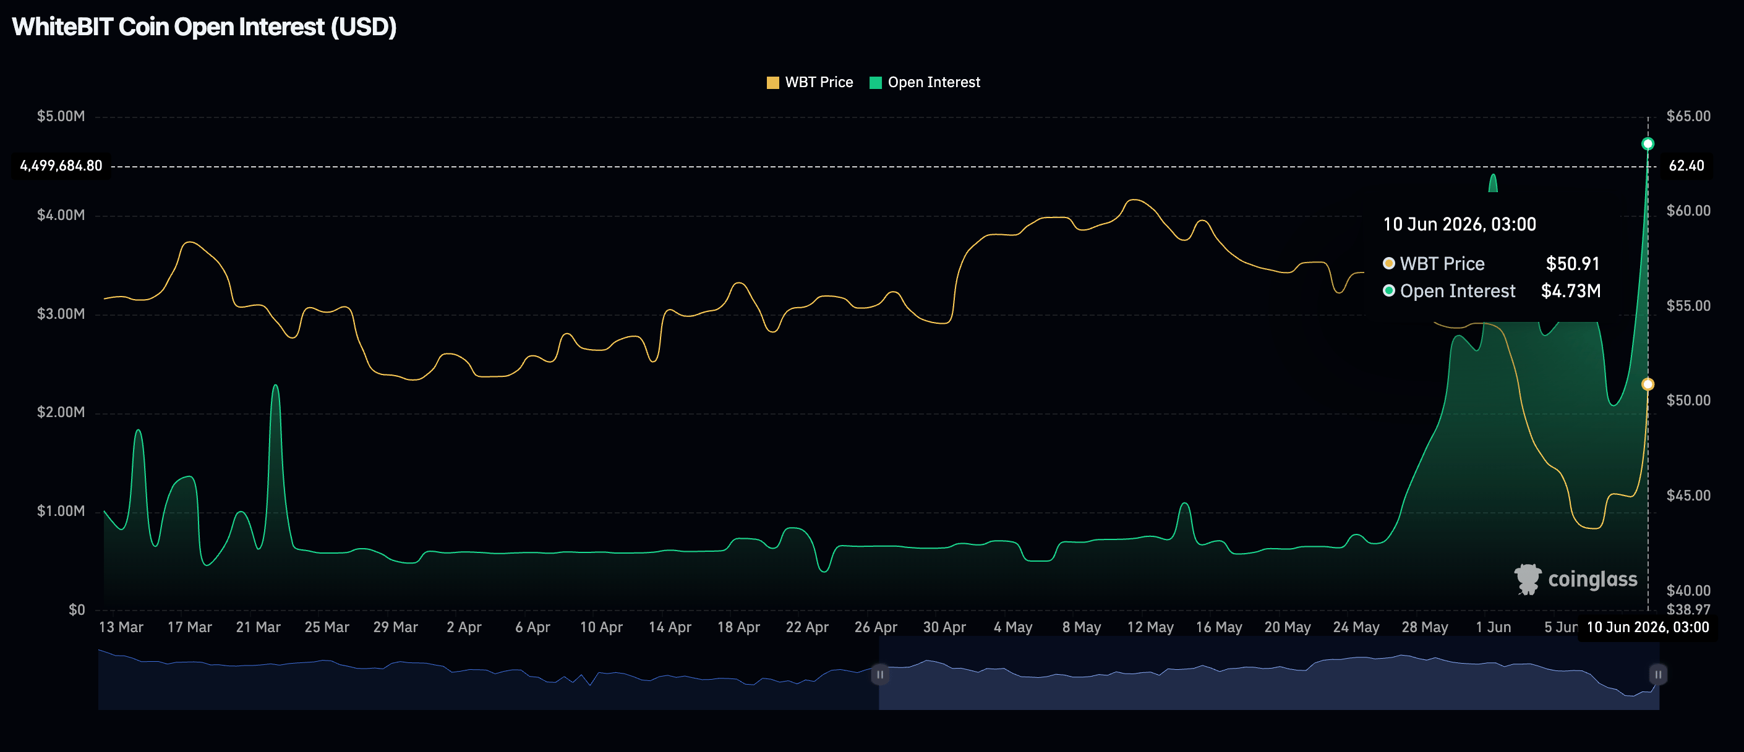Click the "$50.00" right axis label
The width and height of the screenshot is (1744, 752).
pos(1688,400)
